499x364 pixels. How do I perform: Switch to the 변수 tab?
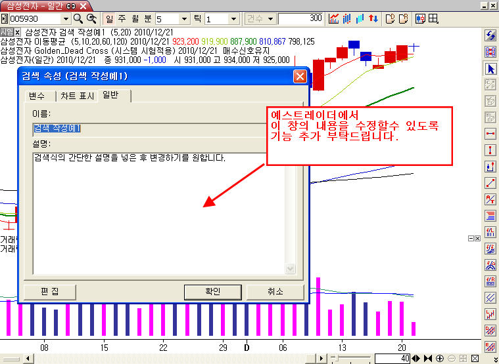37,96
